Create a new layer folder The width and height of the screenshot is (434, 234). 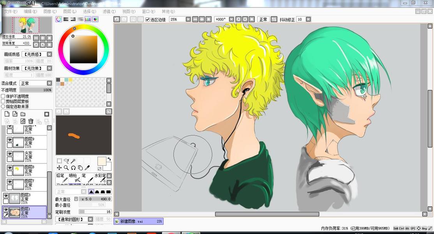pyautogui.click(x=23, y=114)
